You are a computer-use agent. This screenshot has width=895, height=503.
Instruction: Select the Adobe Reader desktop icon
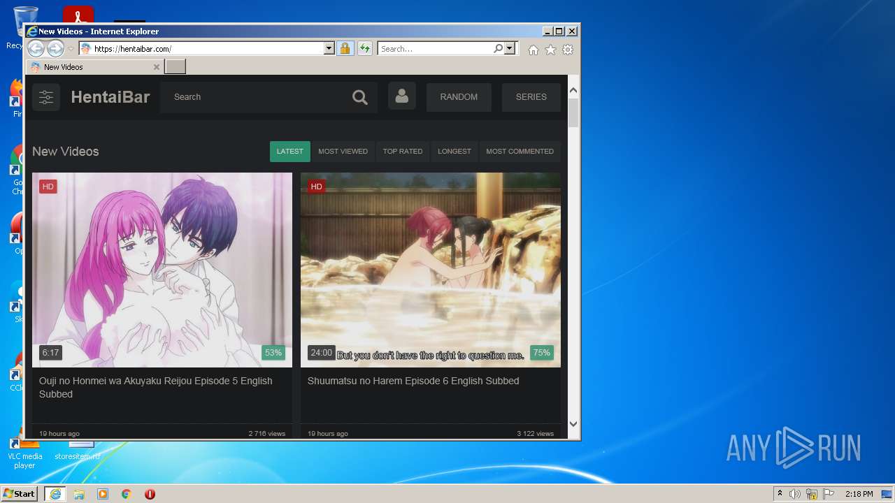click(78, 15)
